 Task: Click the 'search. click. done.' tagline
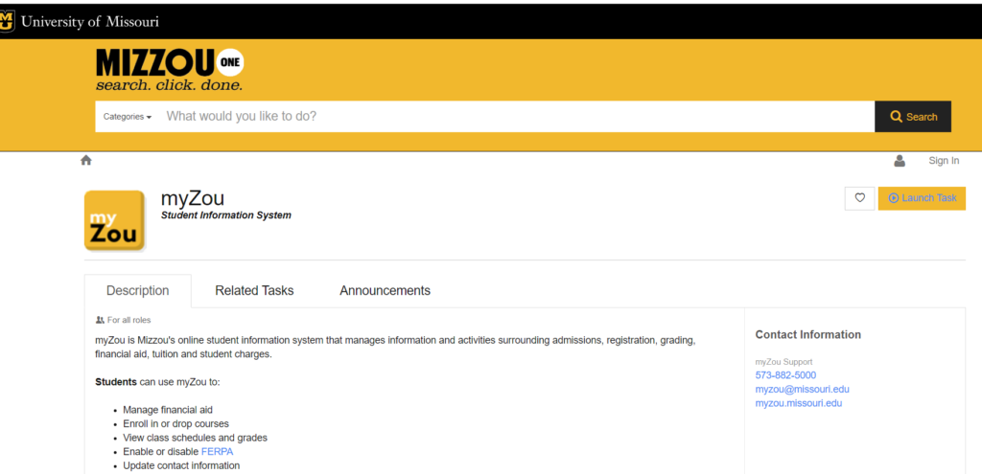(169, 85)
